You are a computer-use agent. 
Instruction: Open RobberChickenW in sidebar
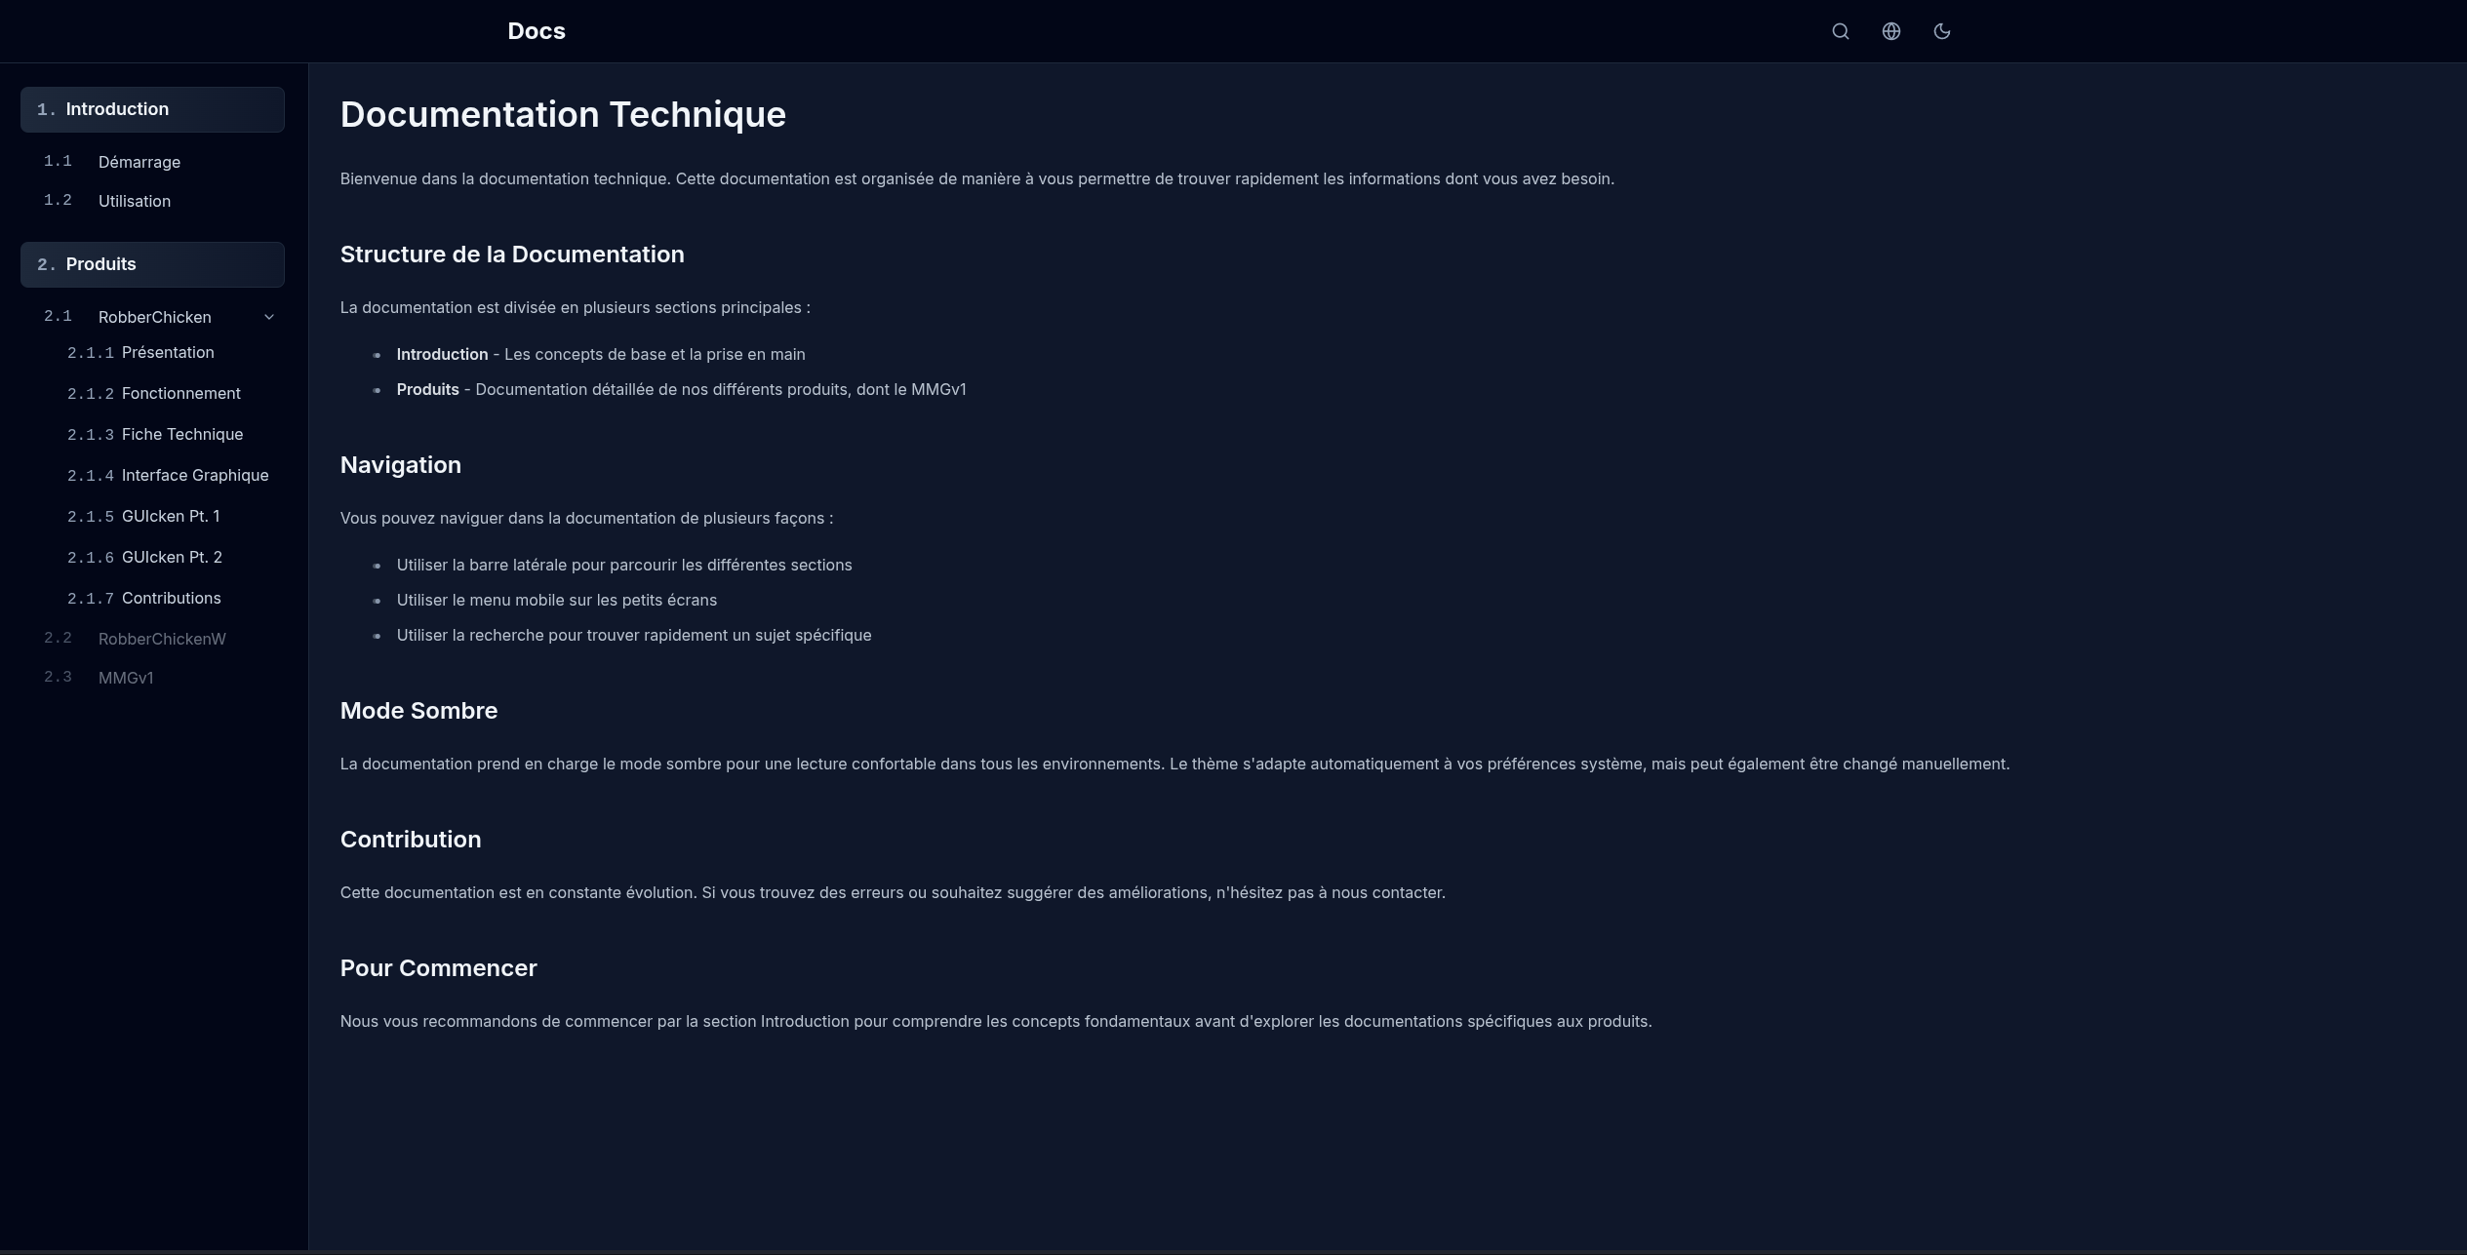click(x=161, y=639)
